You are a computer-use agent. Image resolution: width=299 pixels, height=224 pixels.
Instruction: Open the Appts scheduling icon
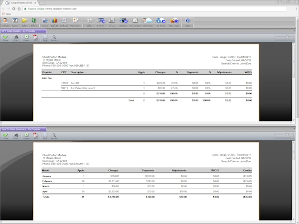click(x=15, y=21)
